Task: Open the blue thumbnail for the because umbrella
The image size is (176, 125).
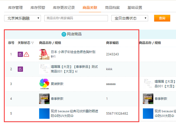Action: pyautogui.click(x=44, y=114)
